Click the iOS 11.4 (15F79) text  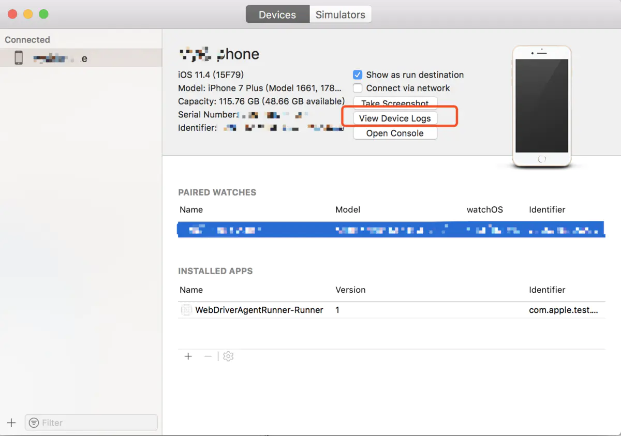coord(211,74)
